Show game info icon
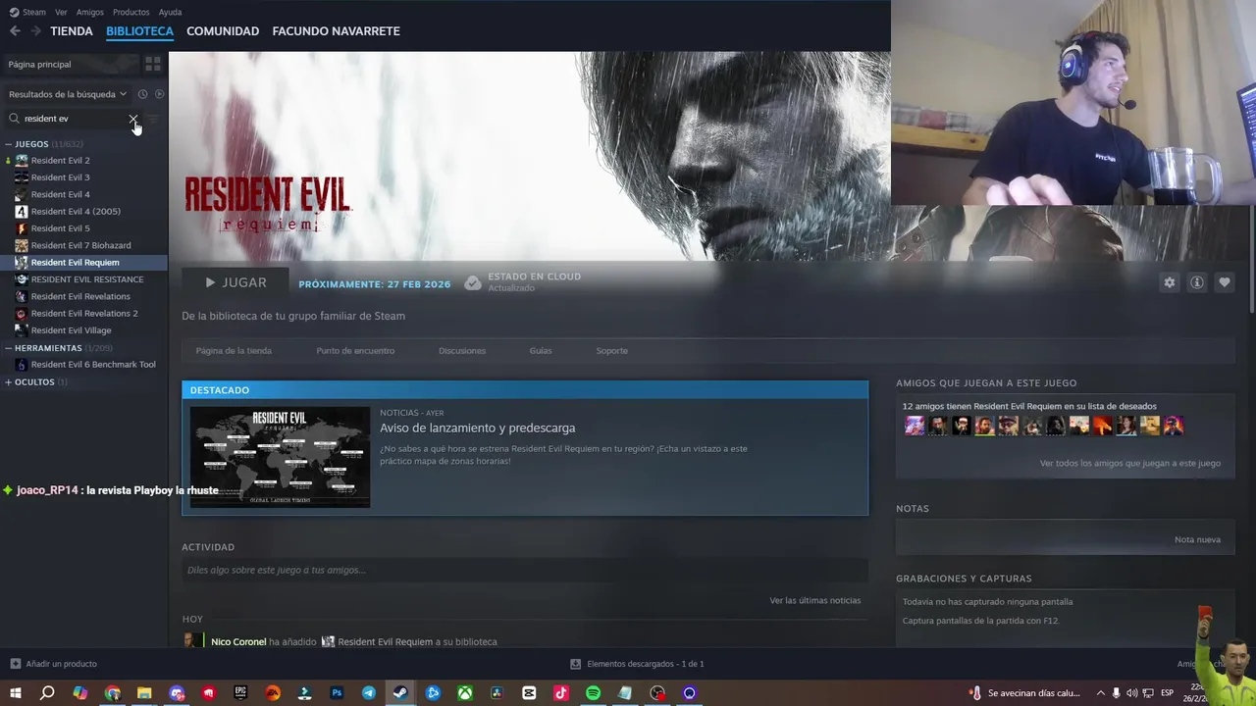This screenshot has width=1256, height=706. 1197,282
